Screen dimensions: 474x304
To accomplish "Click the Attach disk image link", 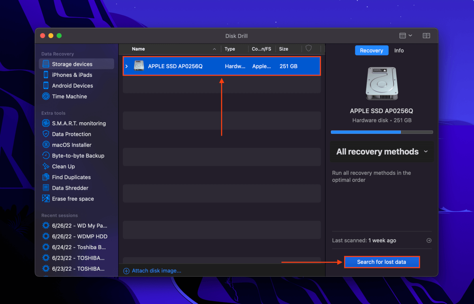I will 156,271.
